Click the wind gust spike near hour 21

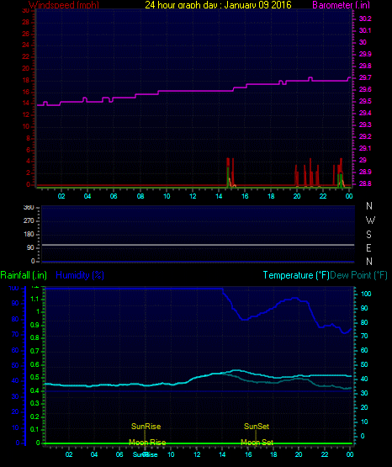point(310,172)
